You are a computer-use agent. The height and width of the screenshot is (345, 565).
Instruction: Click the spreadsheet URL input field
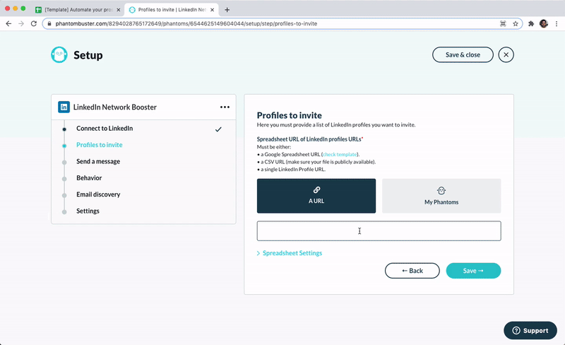[379, 231]
